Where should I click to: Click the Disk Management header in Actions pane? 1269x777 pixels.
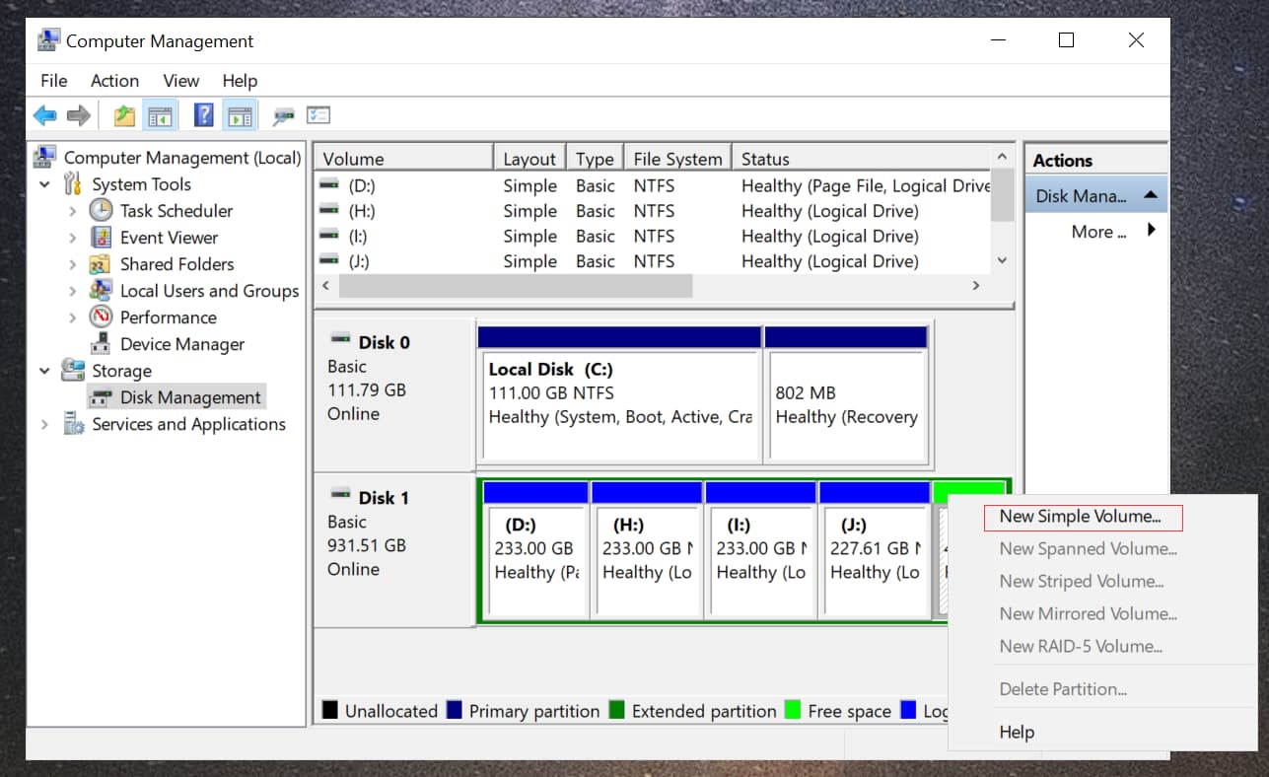click(1095, 195)
